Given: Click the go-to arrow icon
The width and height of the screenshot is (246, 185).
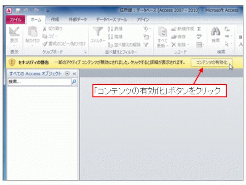Looking at the screenshot, I should (x=228, y=36).
